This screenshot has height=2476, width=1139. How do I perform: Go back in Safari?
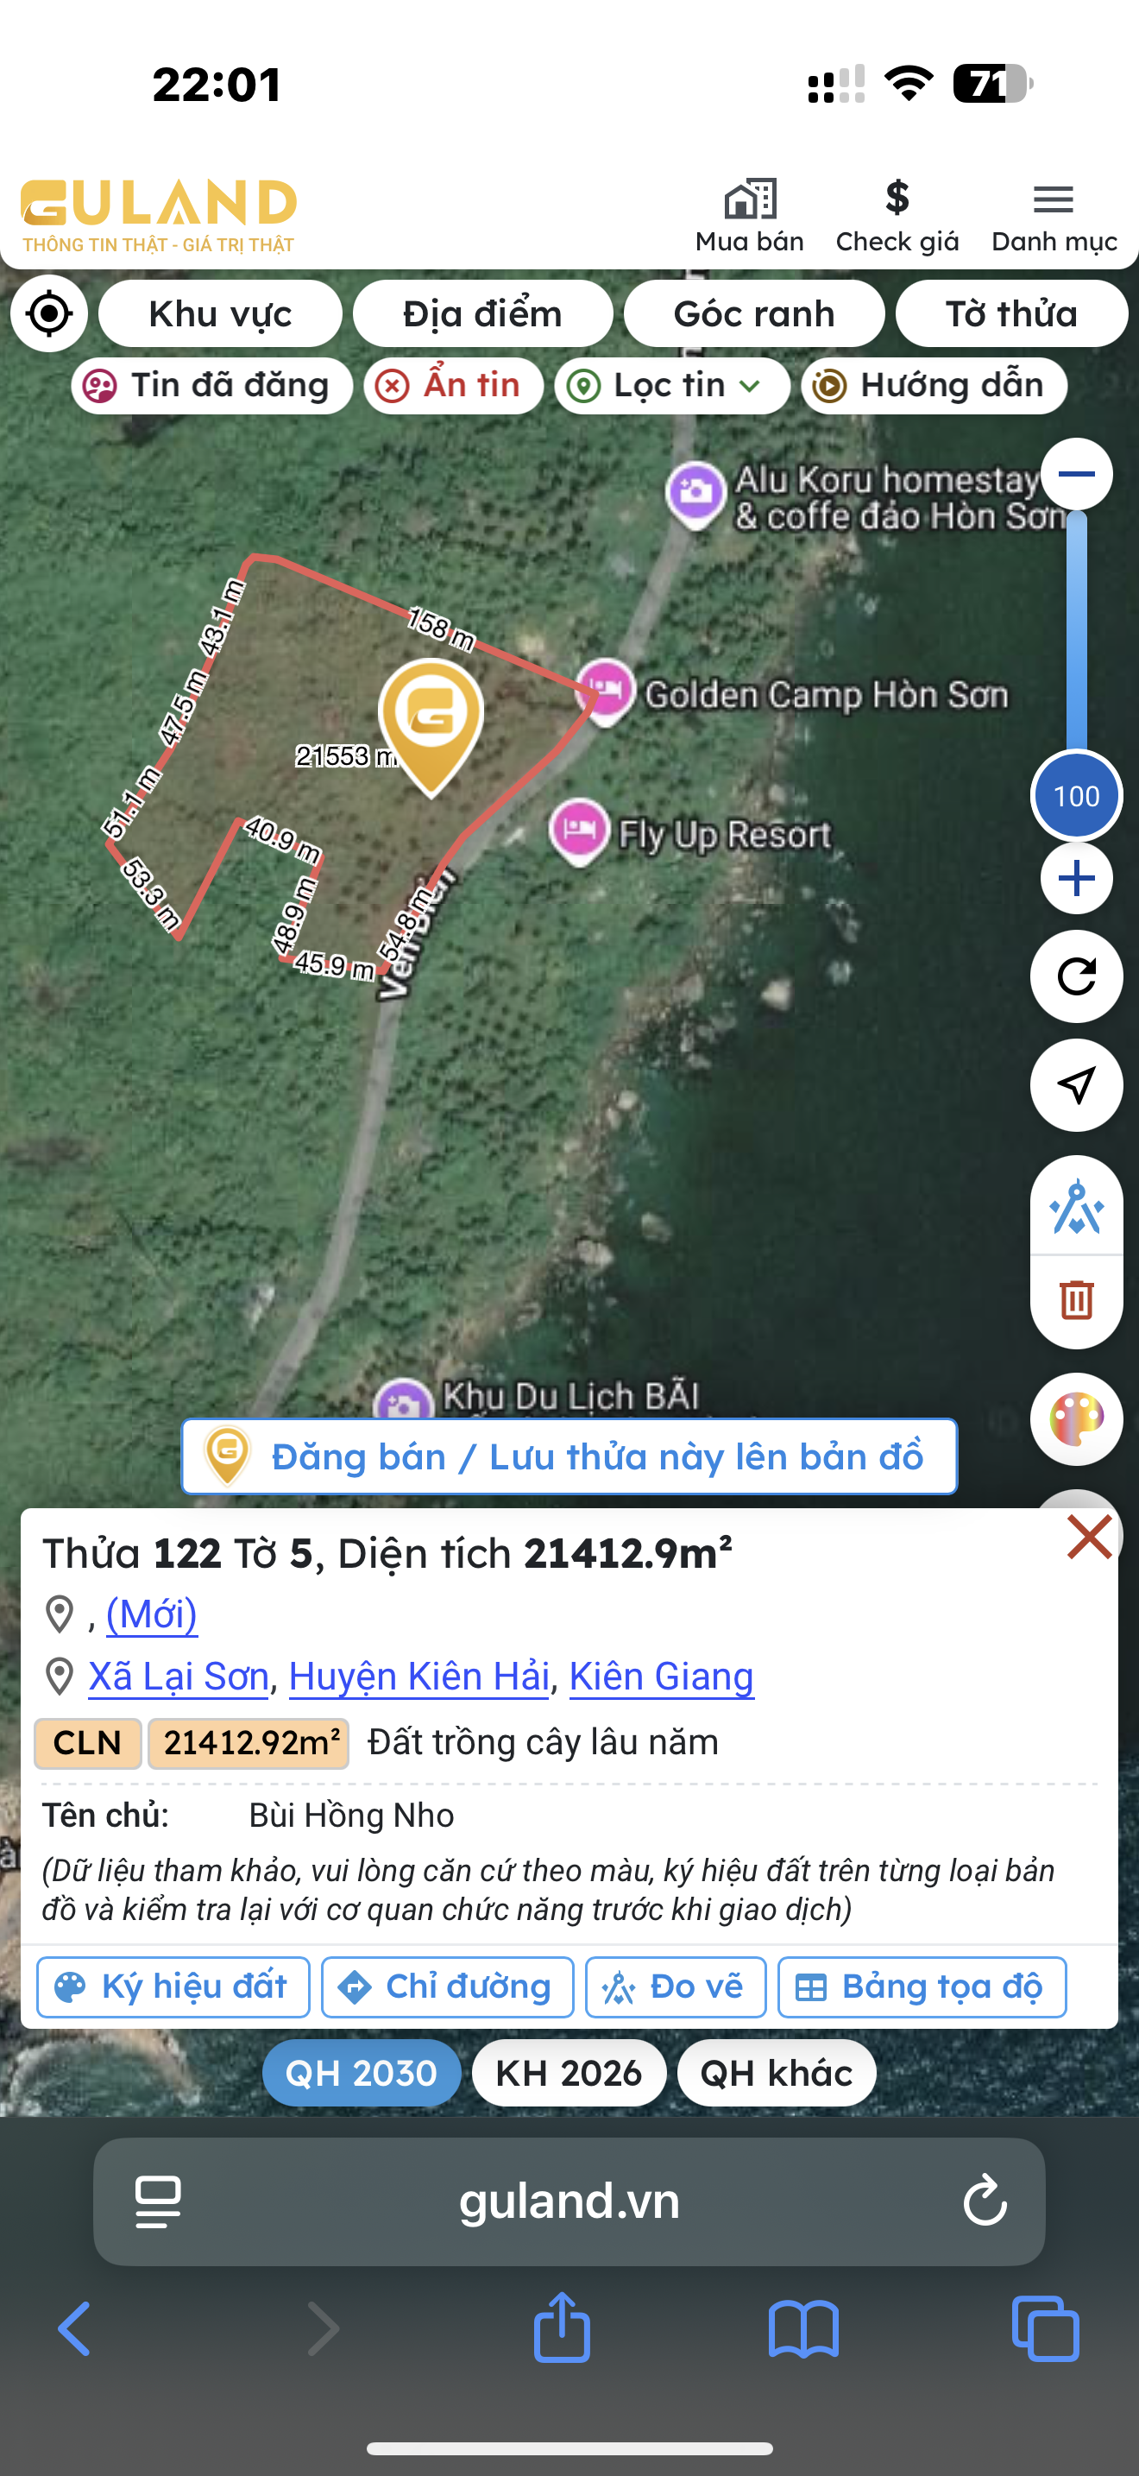[74, 2329]
